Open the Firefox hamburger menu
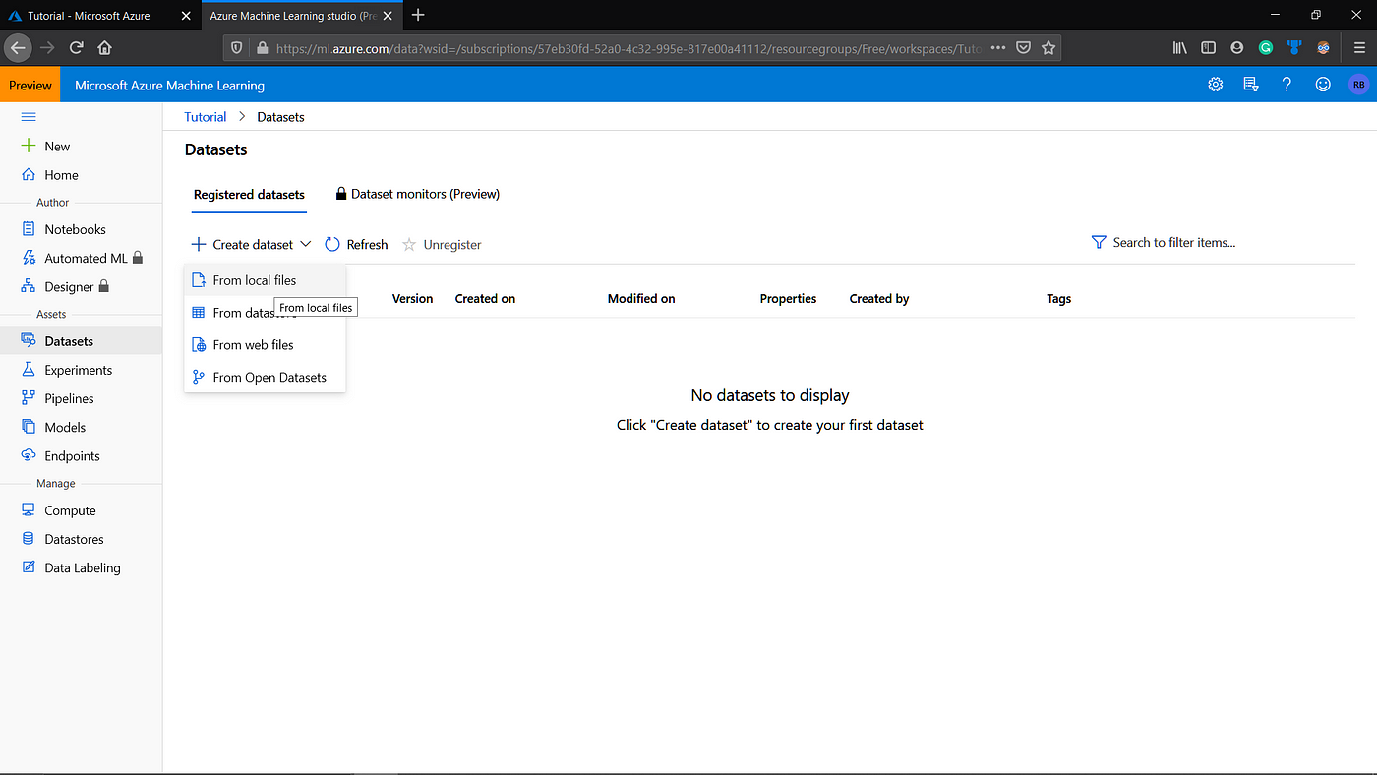The height and width of the screenshot is (775, 1377). [x=1357, y=47]
